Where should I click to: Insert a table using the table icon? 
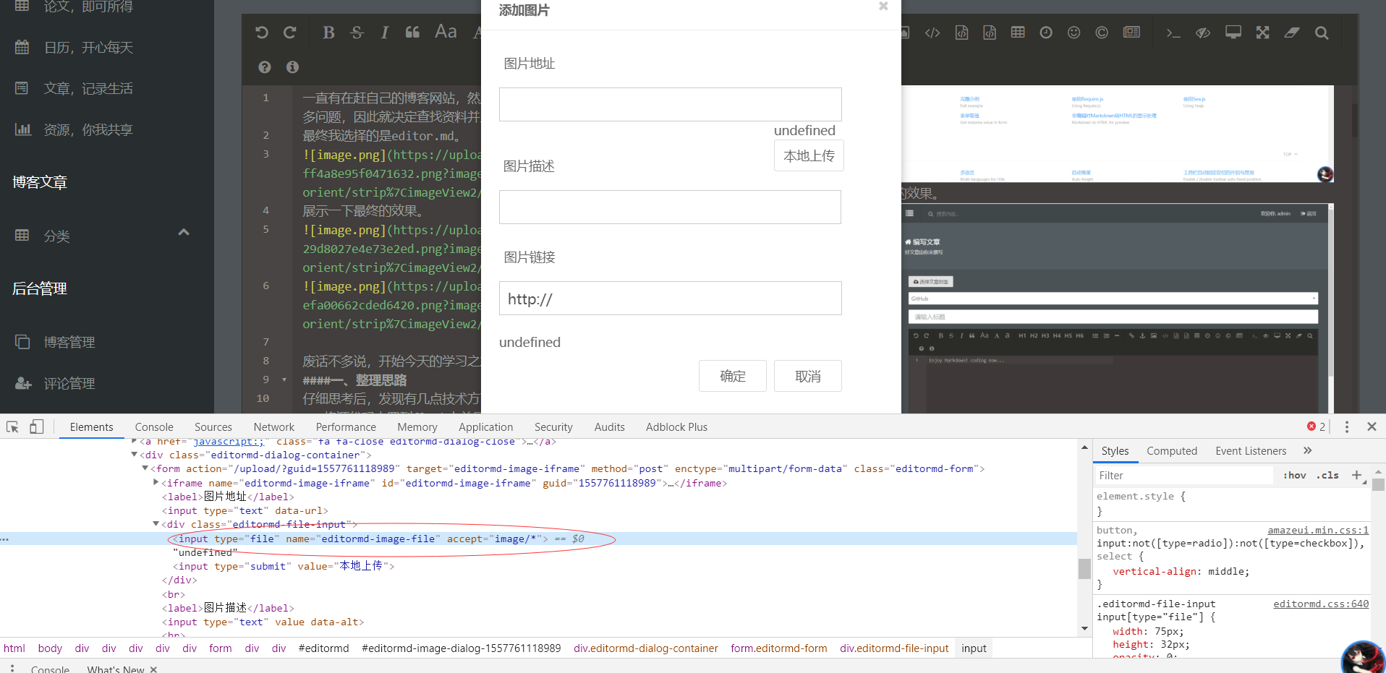click(x=1017, y=33)
